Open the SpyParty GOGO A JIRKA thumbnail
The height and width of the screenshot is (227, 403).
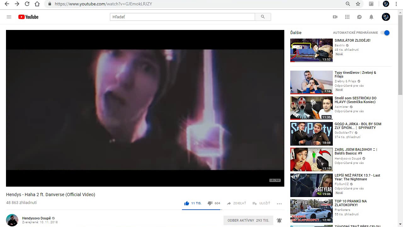coord(311,134)
